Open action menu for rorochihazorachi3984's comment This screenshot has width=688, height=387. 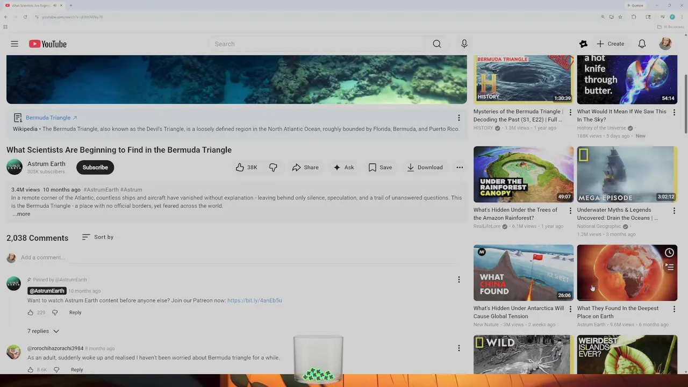click(458, 348)
